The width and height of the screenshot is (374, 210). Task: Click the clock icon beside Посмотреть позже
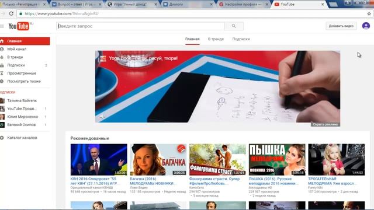[x=2, y=81]
